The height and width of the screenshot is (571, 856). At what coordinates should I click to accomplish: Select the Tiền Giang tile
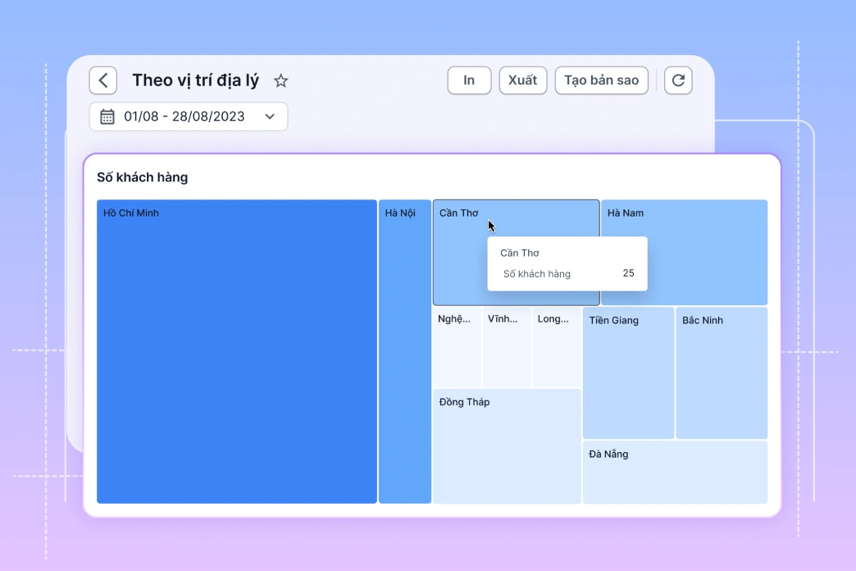(628, 373)
